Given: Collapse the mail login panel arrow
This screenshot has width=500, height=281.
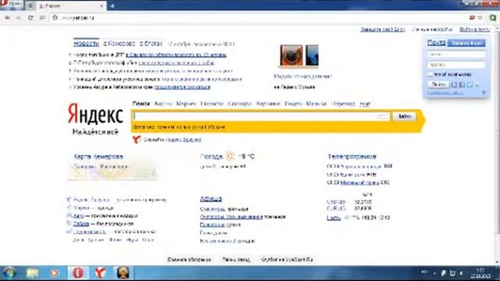Looking at the screenshot, I should pyautogui.click(x=484, y=92).
